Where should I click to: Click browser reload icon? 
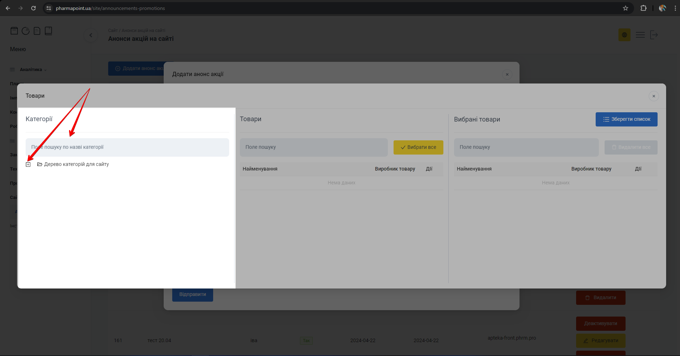tap(33, 8)
